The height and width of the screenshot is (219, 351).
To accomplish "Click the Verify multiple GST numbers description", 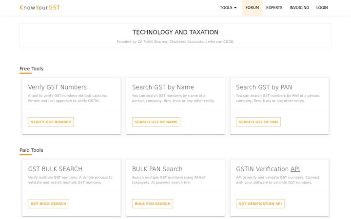I will coord(70,180).
